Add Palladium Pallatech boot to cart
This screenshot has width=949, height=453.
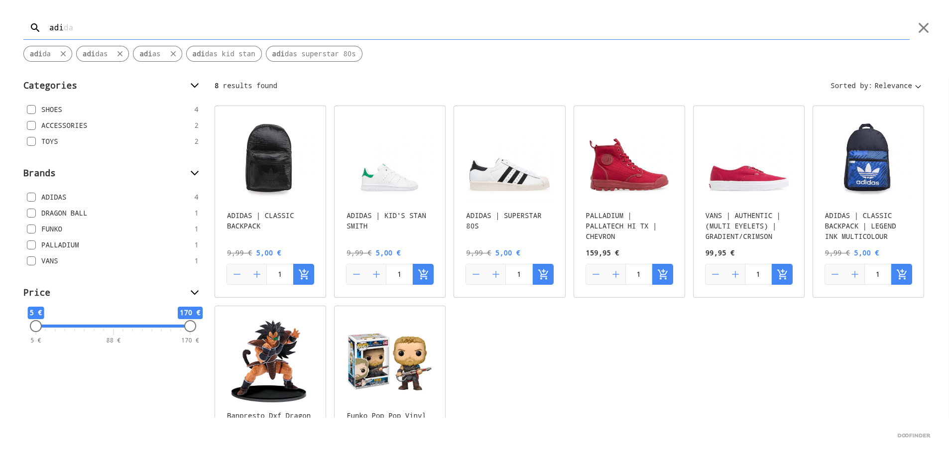coord(662,274)
